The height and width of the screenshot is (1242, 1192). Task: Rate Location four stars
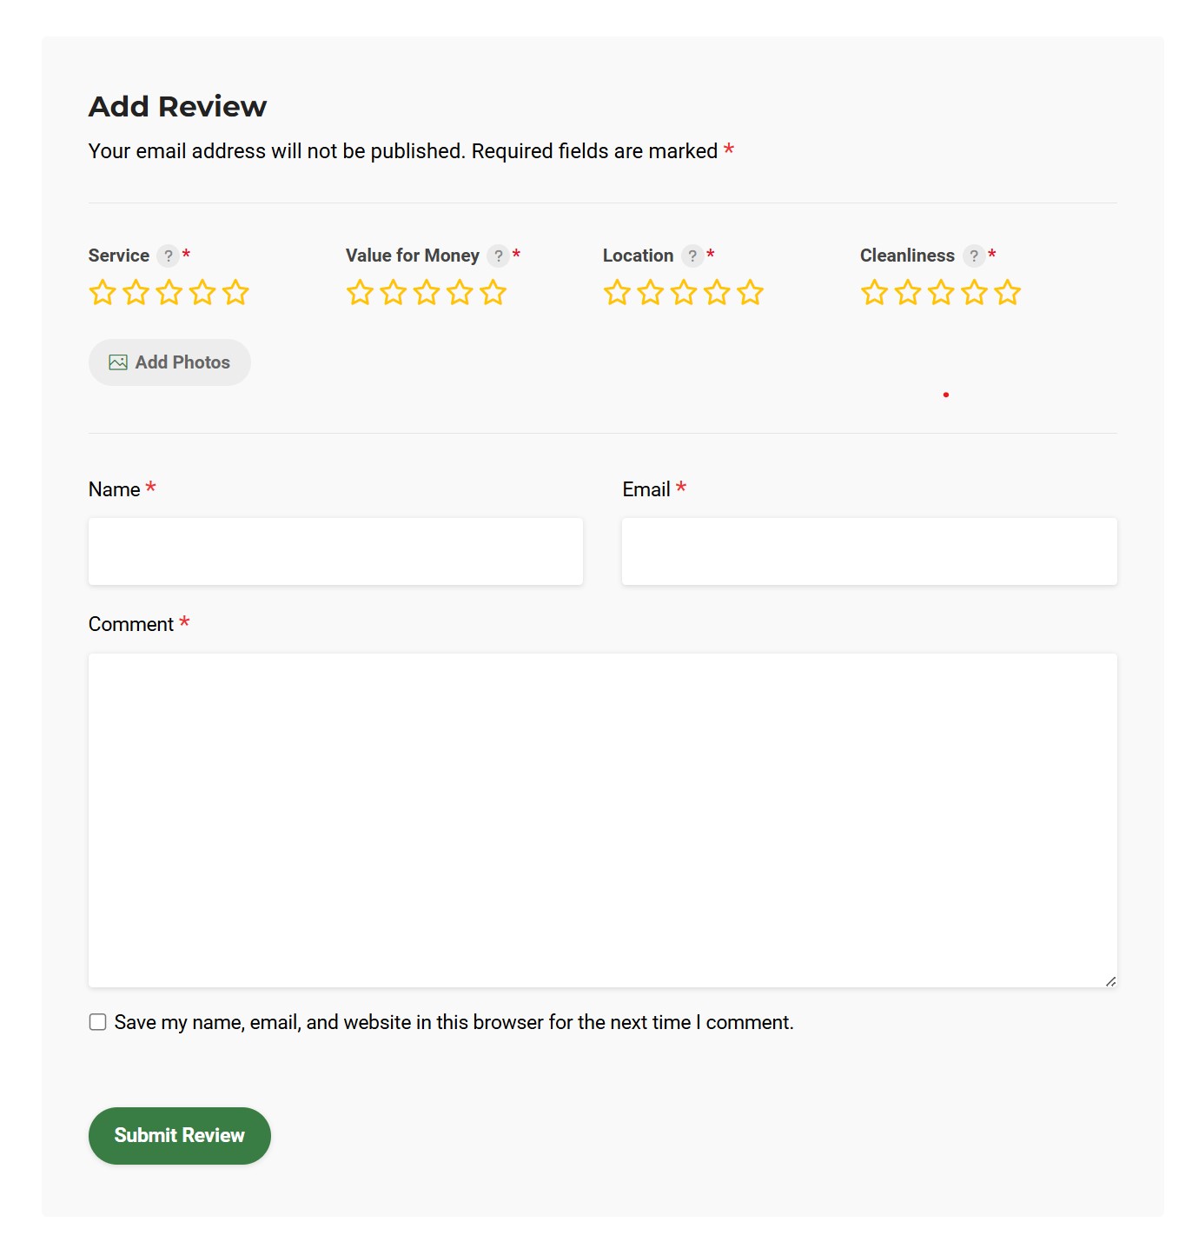click(x=717, y=293)
